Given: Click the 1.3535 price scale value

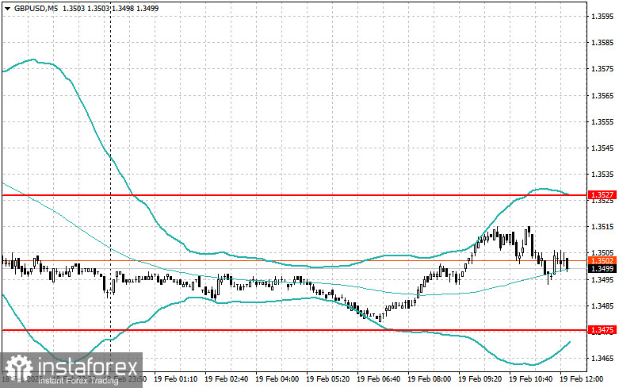Looking at the screenshot, I should point(602,175).
